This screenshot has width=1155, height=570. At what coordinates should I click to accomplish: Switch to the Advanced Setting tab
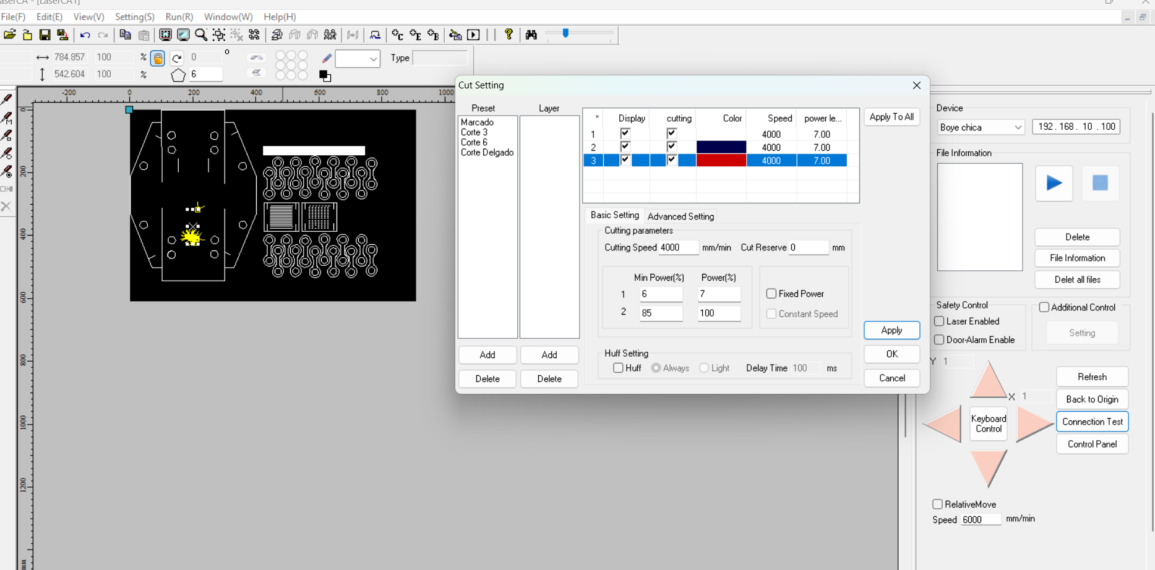681,216
